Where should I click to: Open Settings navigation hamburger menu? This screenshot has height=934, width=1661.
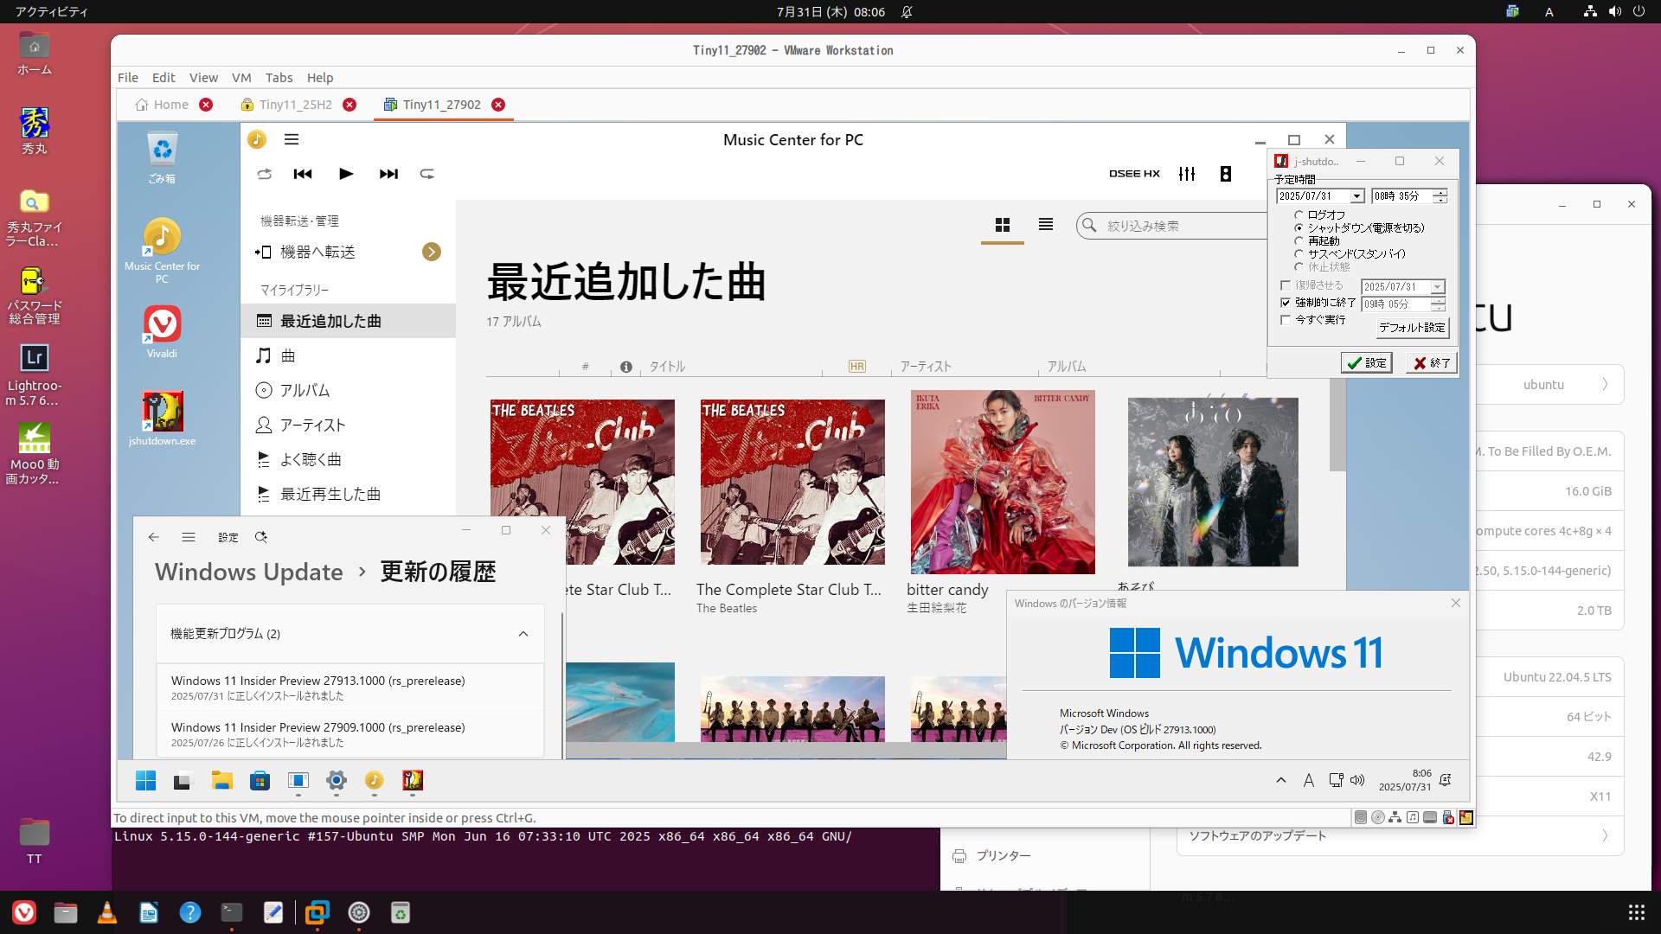click(x=189, y=537)
